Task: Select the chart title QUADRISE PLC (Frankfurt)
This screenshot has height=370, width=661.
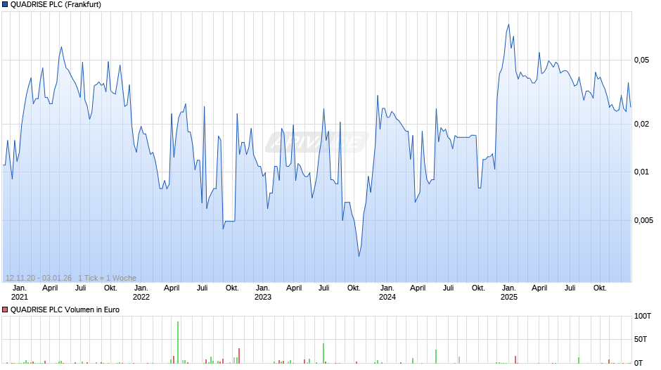Action: 56,5
